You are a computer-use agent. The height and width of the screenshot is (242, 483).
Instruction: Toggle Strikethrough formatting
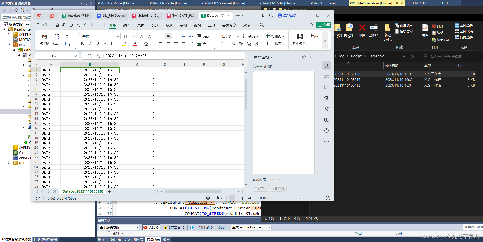point(105,44)
